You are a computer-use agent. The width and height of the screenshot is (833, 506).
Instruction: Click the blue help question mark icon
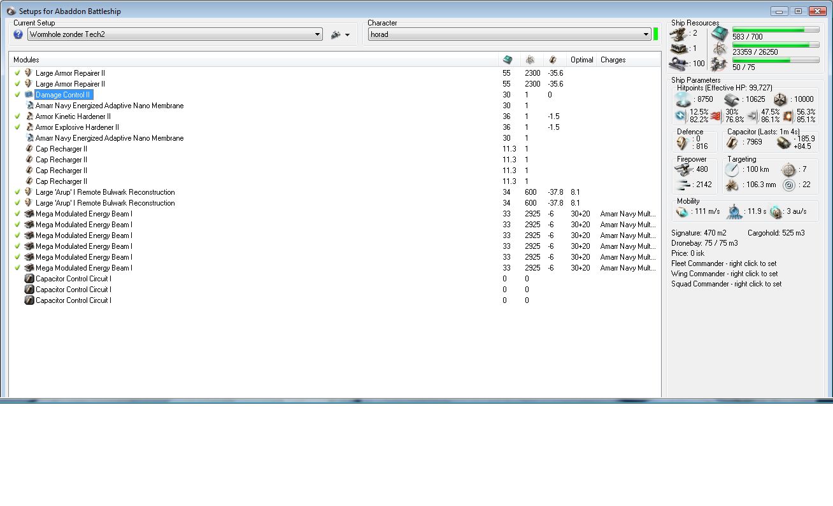click(18, 34)
